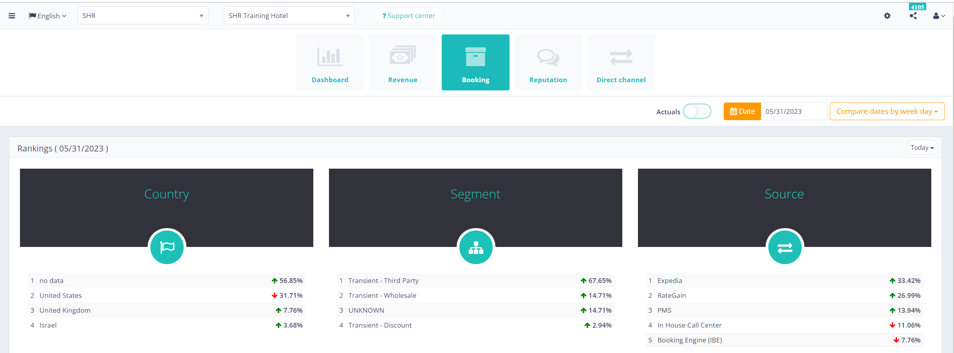Open the Support center link
Screen dimensions: 954x353
coord(408,16)
